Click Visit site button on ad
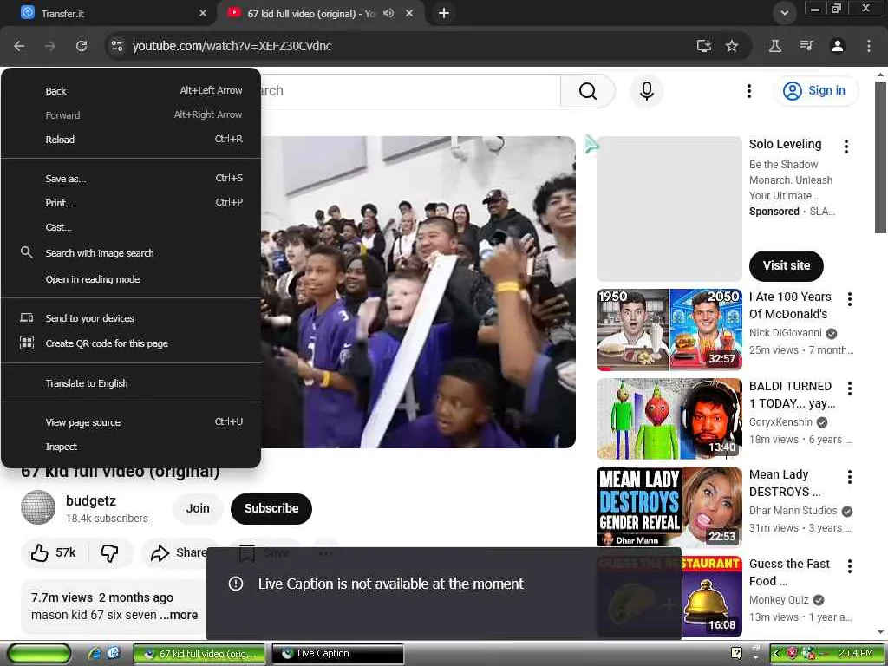This screenshot has height=666, width=888. pos(786,265)
